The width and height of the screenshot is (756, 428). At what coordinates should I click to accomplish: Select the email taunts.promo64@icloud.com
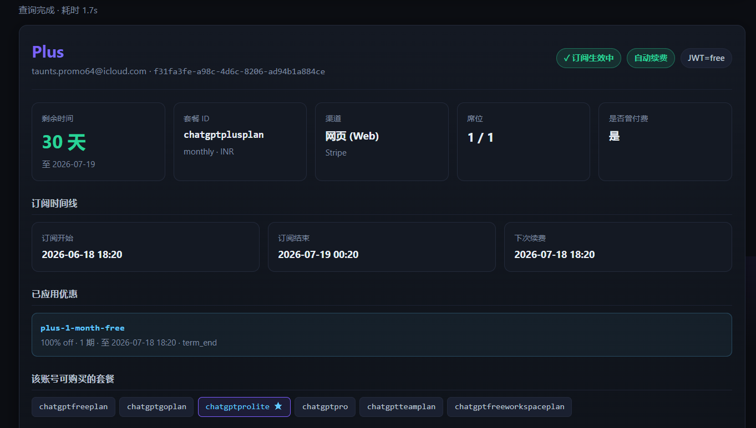coord(89,71)
